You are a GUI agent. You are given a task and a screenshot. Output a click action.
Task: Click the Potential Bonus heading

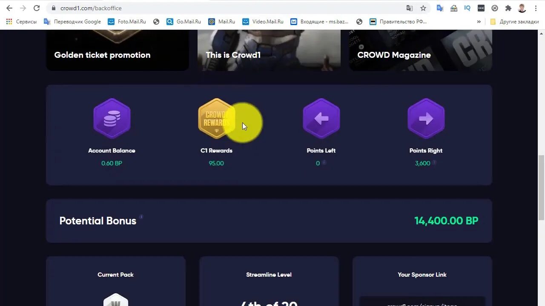point(98,221)
